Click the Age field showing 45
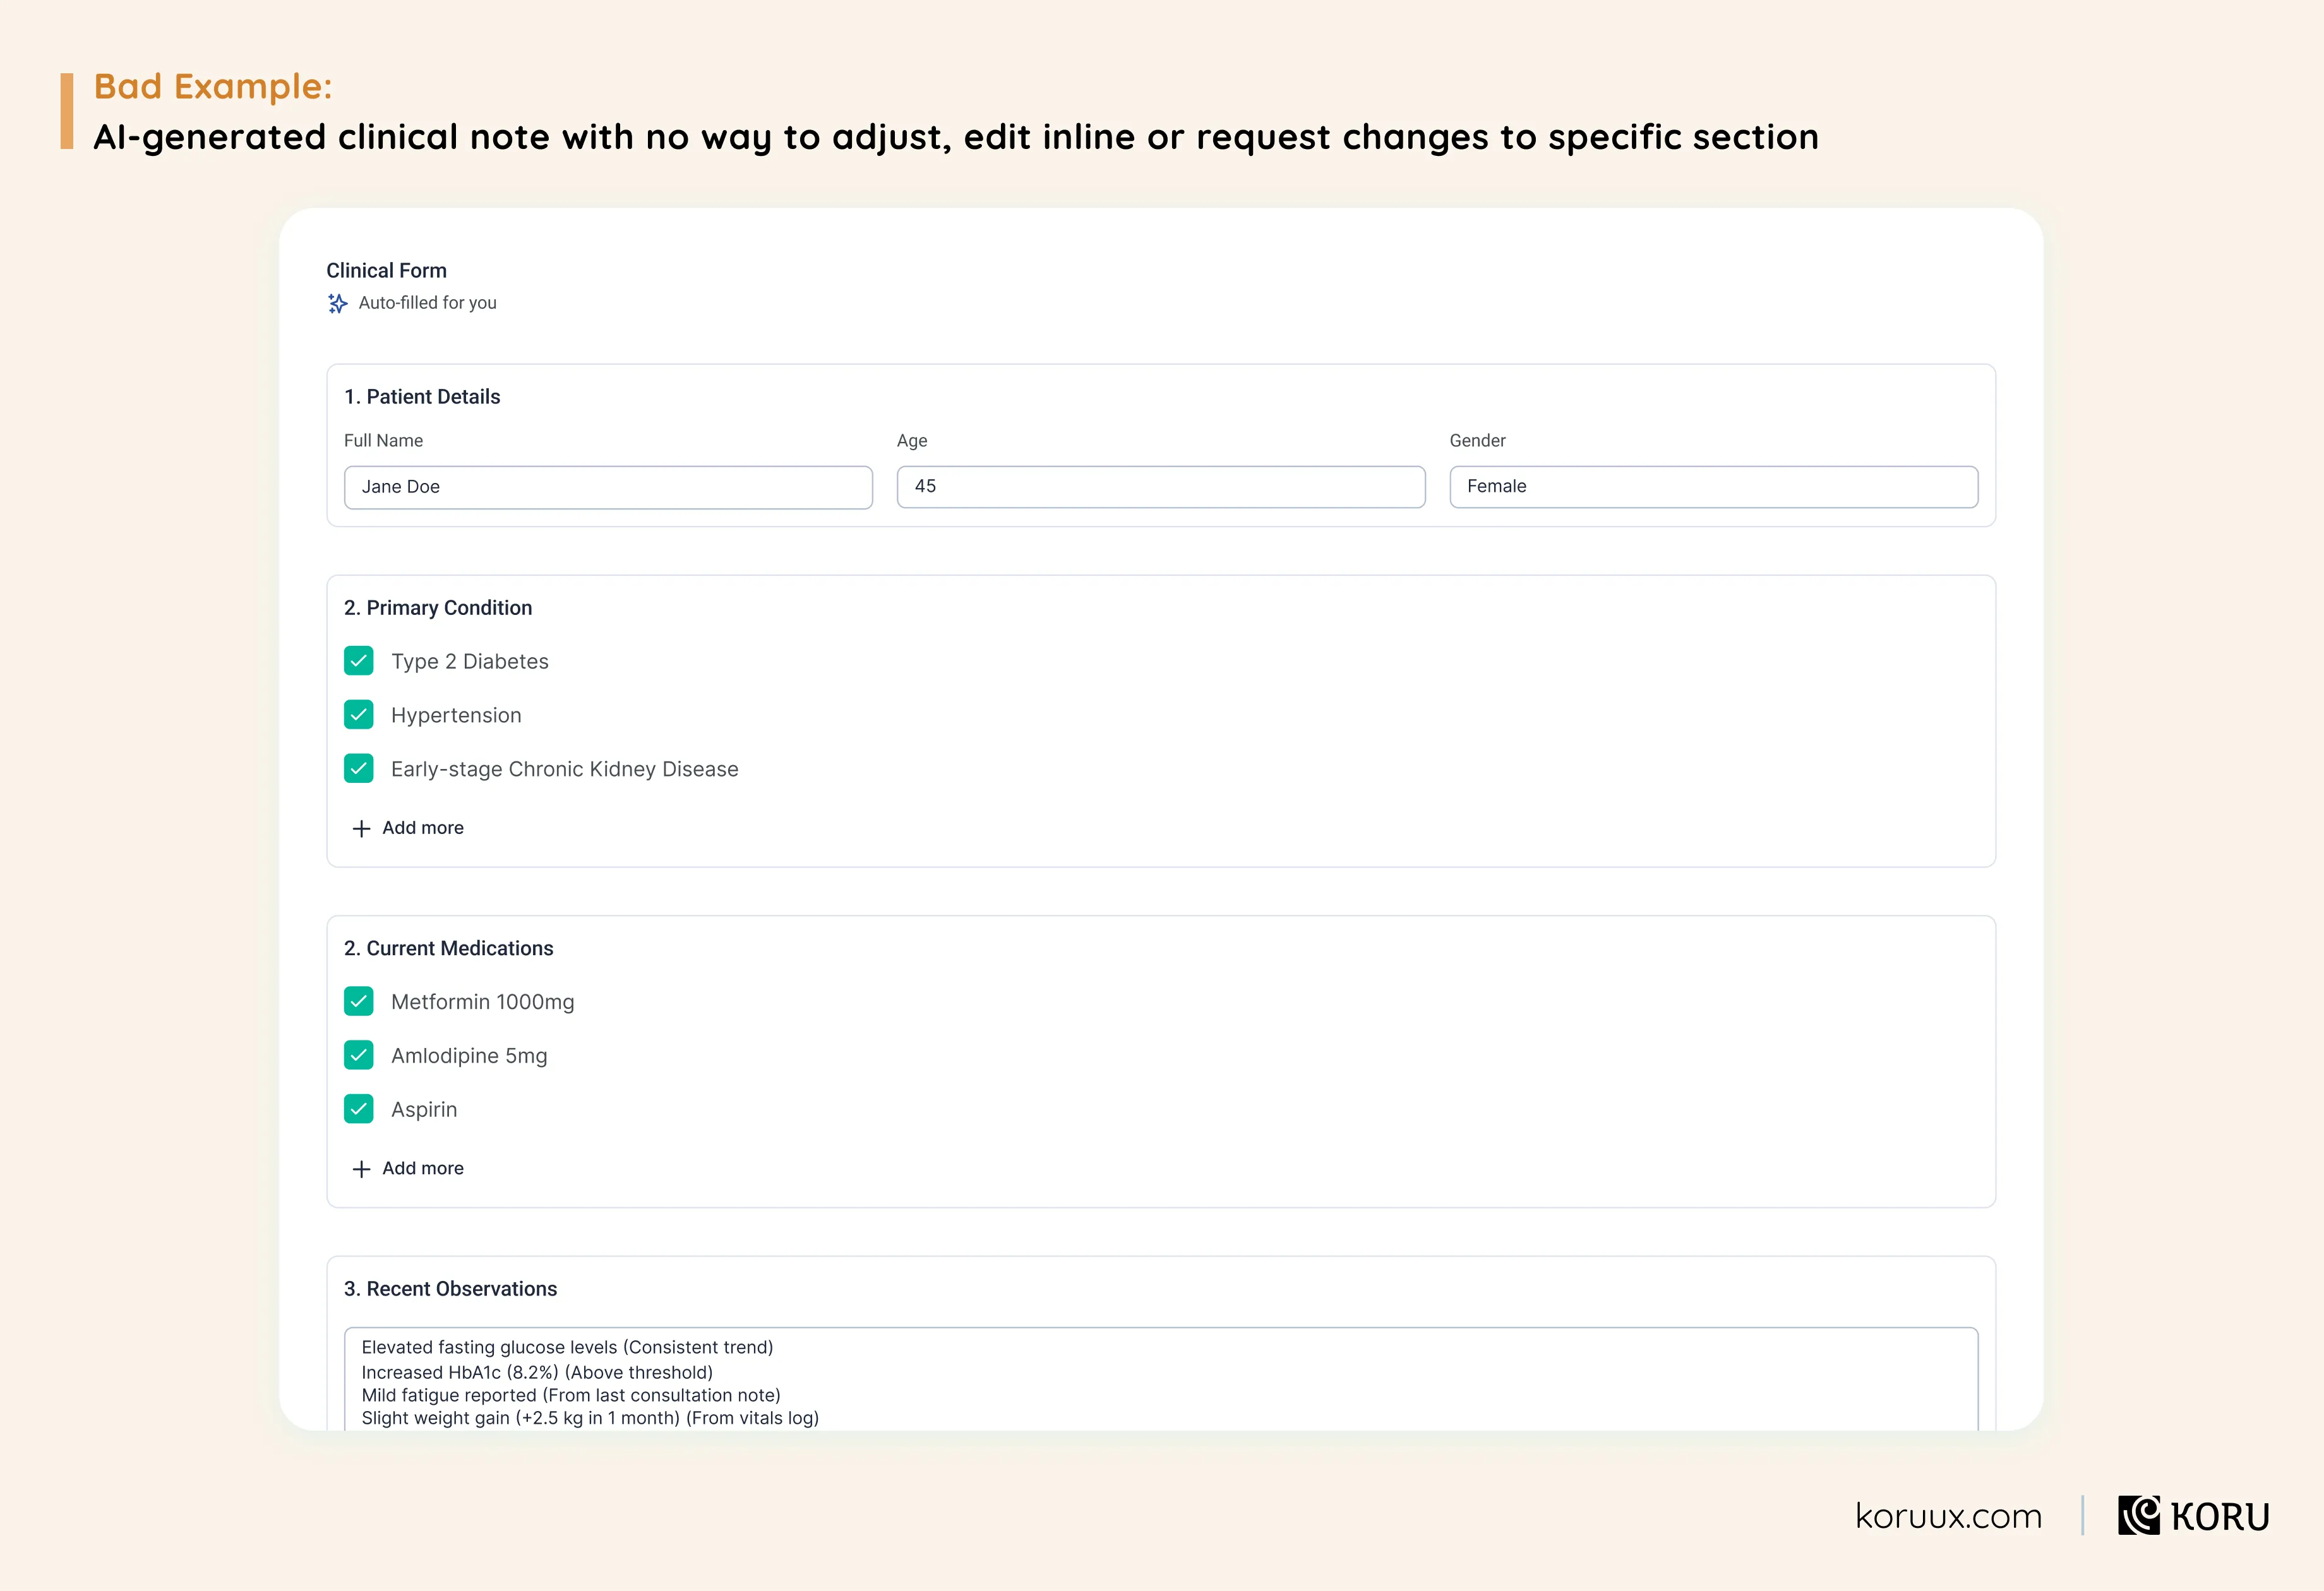Viewport: 2324px width, 1591px height. [1161, 487]
